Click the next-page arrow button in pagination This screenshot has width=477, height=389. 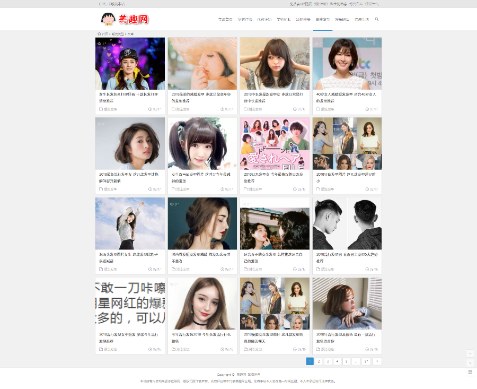point(377,360)
